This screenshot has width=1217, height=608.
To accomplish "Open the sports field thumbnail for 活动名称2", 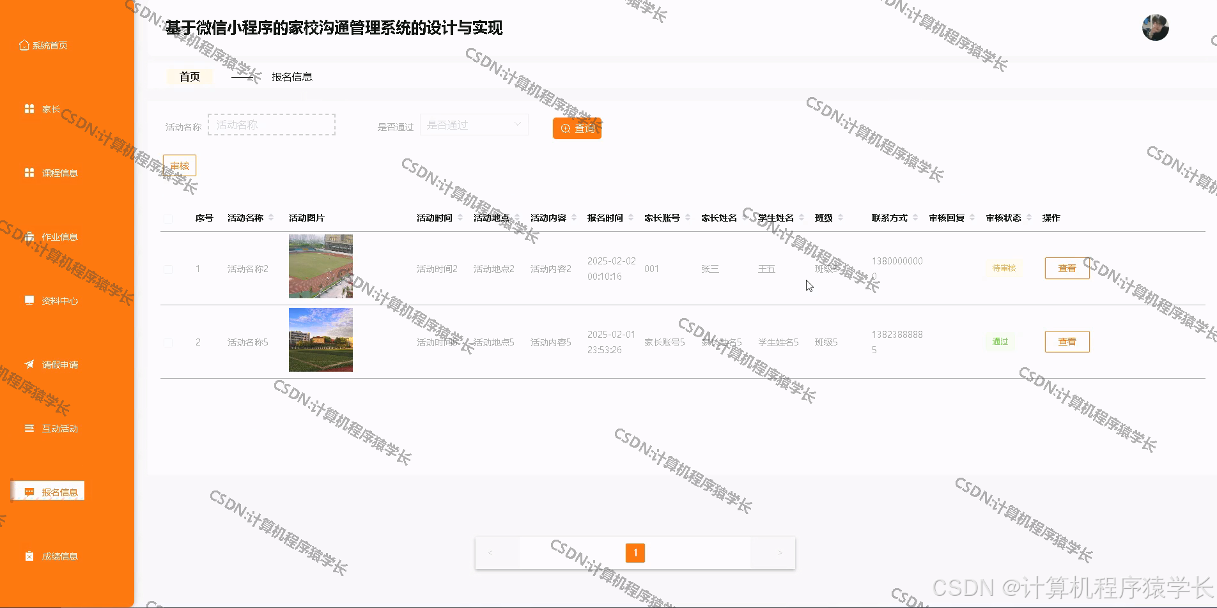I will (x=321, y=266).
